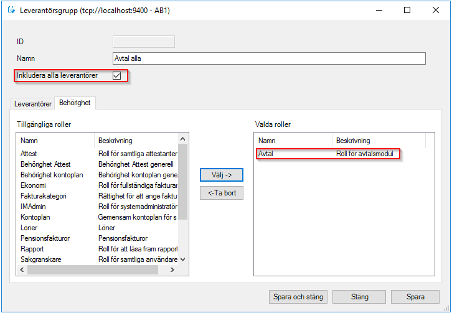
Task: Toggle the Inkludera alla leverantörer checkbox
Action: click(x=116, y=76)
